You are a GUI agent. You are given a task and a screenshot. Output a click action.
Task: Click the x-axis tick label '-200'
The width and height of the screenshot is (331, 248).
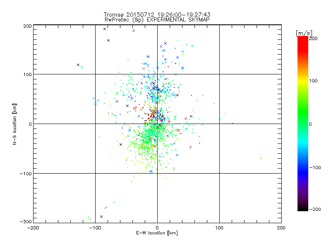coord(33,228)
